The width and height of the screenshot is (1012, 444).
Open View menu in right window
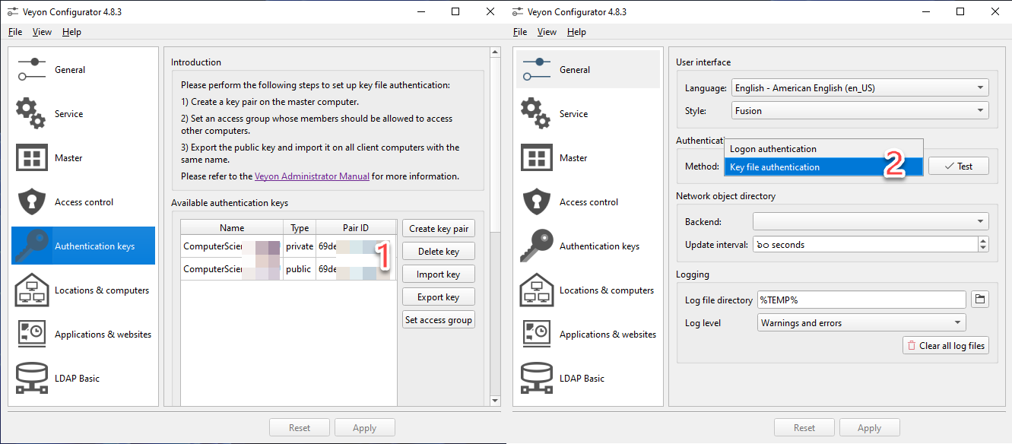547,32
